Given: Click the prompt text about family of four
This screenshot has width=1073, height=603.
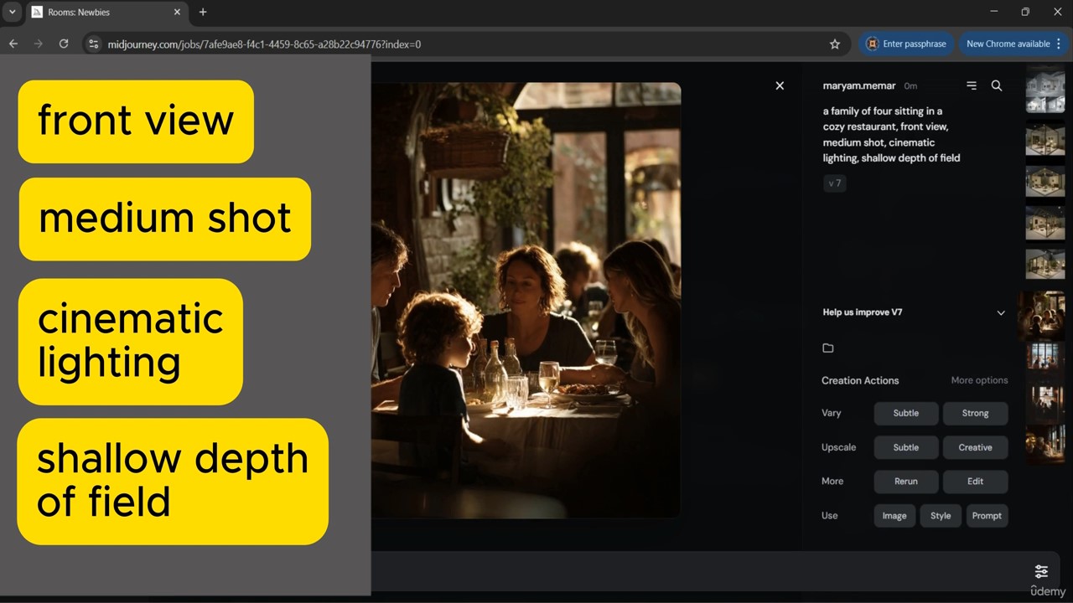Looking at the screenshot, I should [x=891, y=134].
